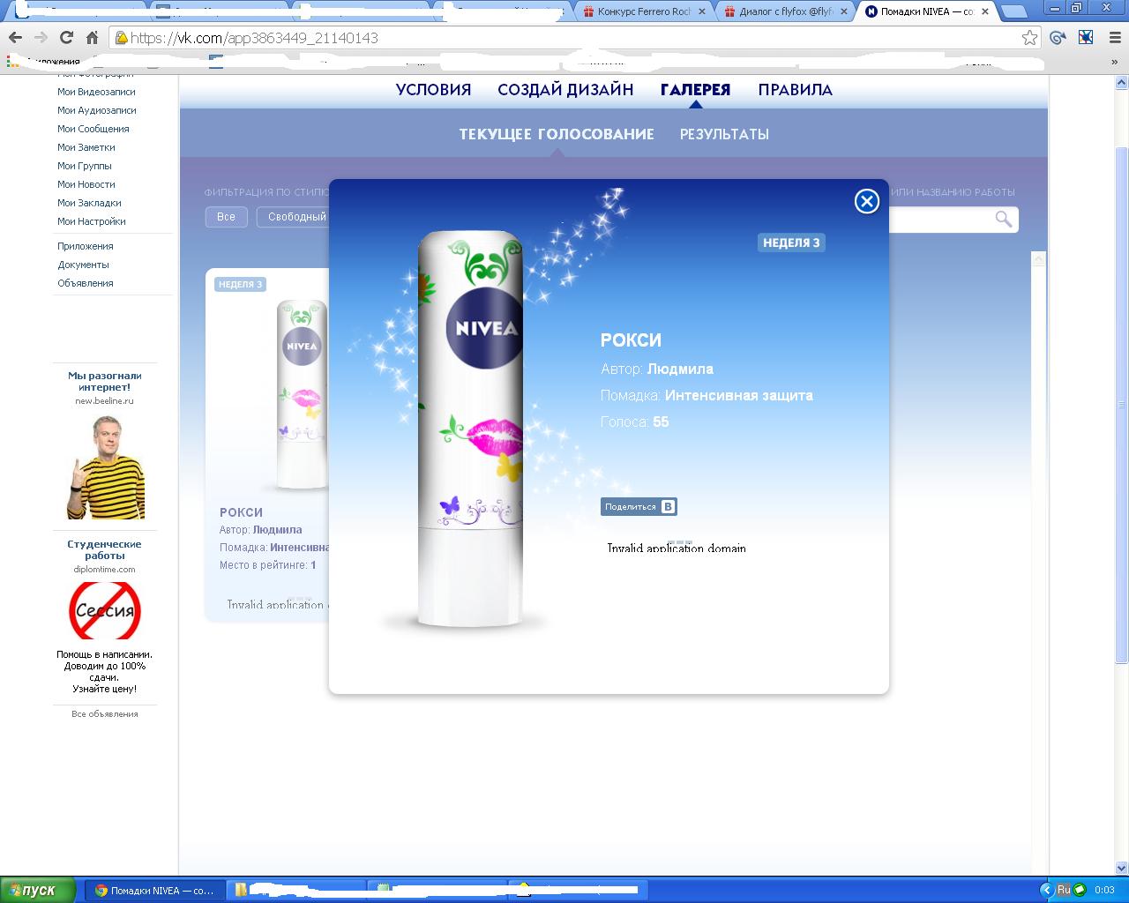
Task: Open Помадки NIVEA taskbar item
Action: click(x=155, y=891)
